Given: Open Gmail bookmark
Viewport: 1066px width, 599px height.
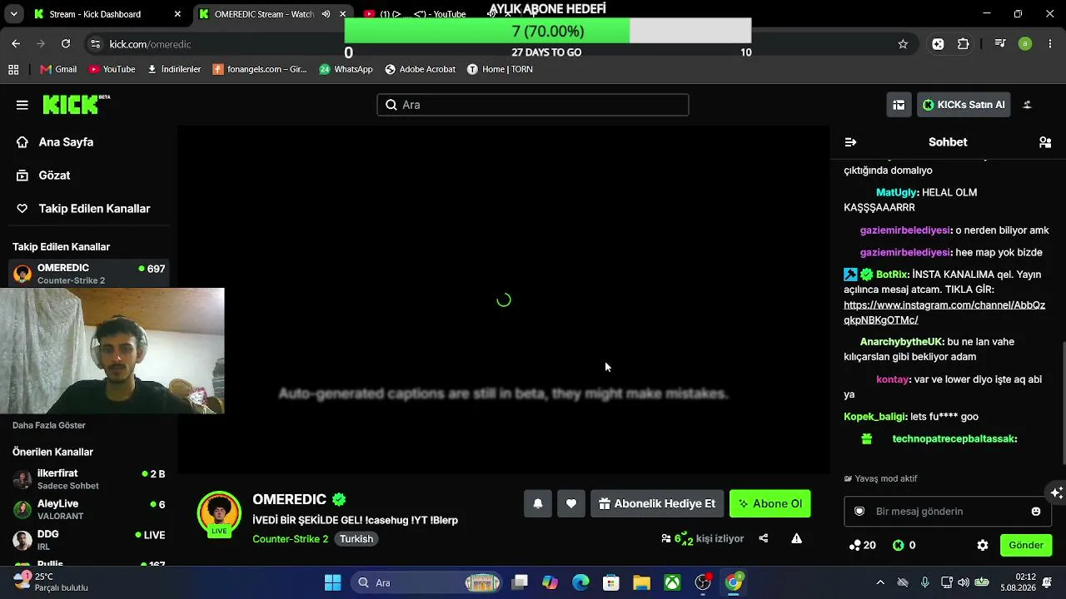Looking at the screenshot, I should [x=58, y=69].
